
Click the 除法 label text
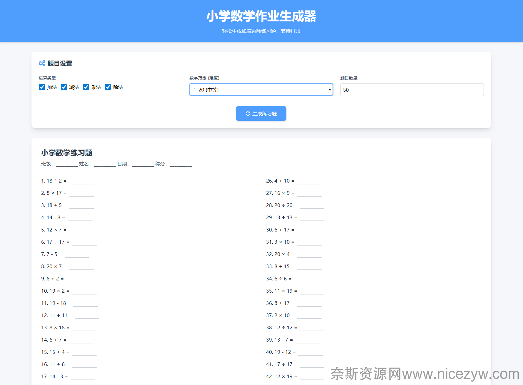[118, 87]
